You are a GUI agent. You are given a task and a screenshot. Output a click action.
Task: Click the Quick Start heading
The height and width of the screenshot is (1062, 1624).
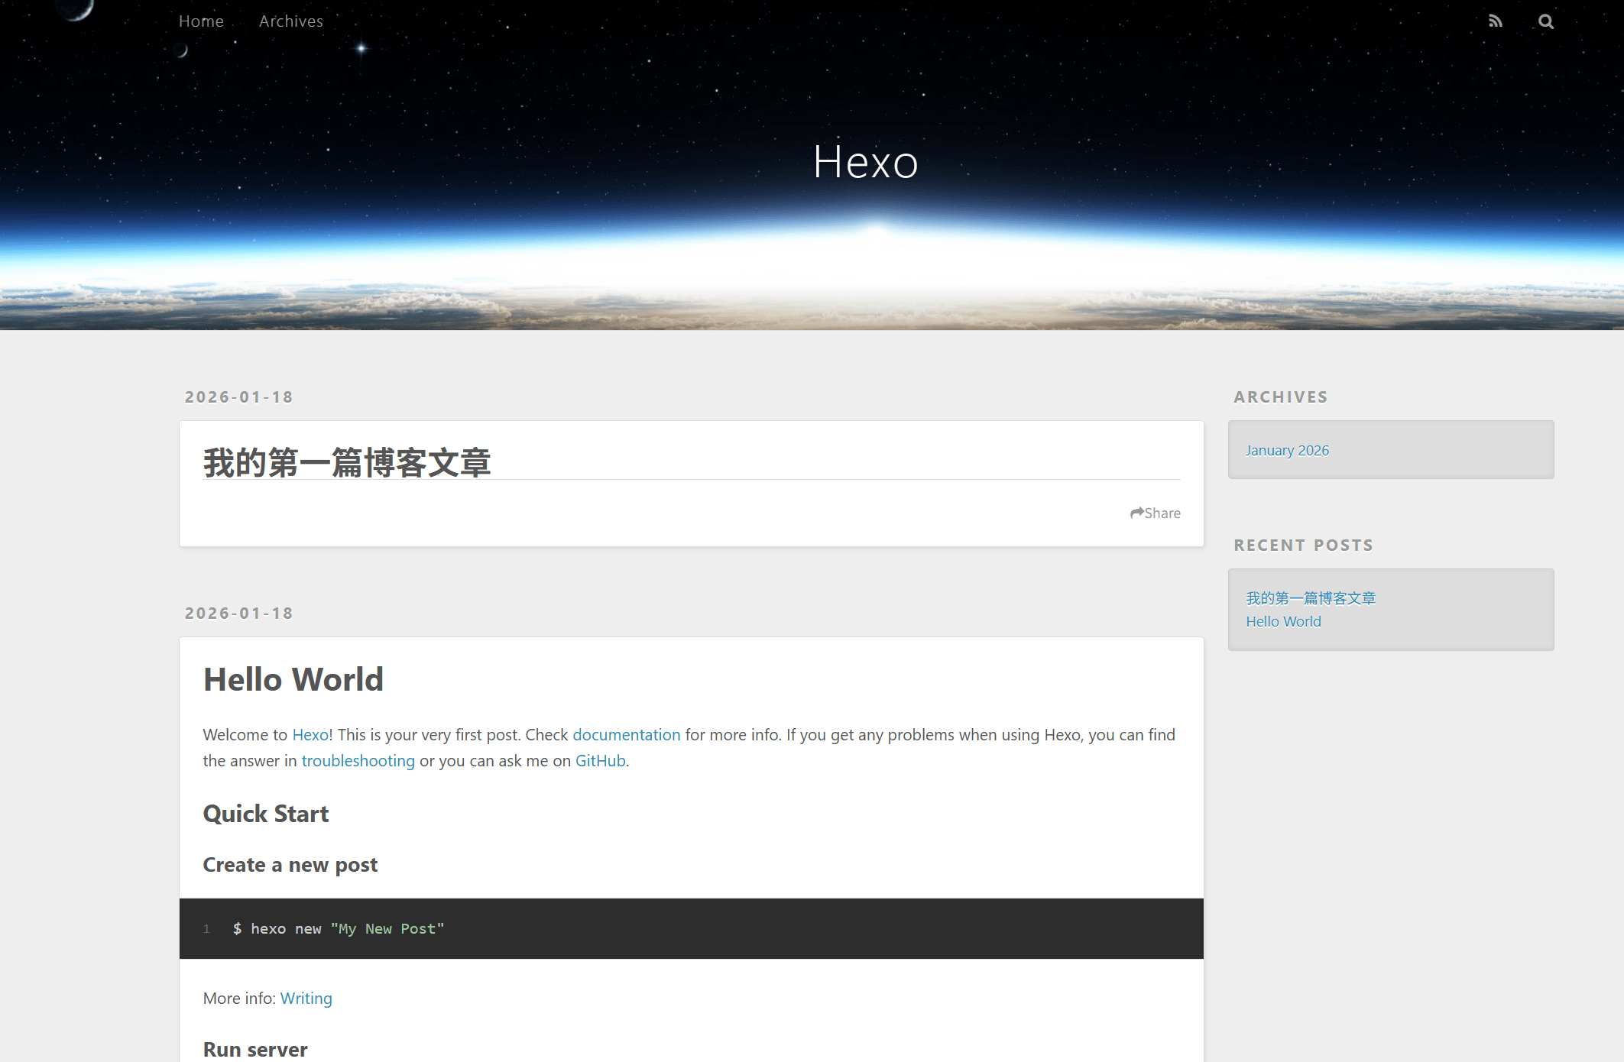click(266, 814)
